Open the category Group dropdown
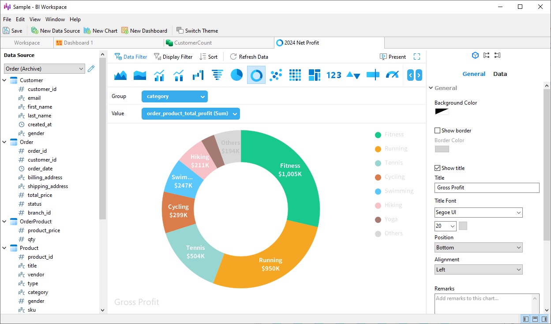Image resolution: width=551 pixels, height=324 pixels. [174, 96]
